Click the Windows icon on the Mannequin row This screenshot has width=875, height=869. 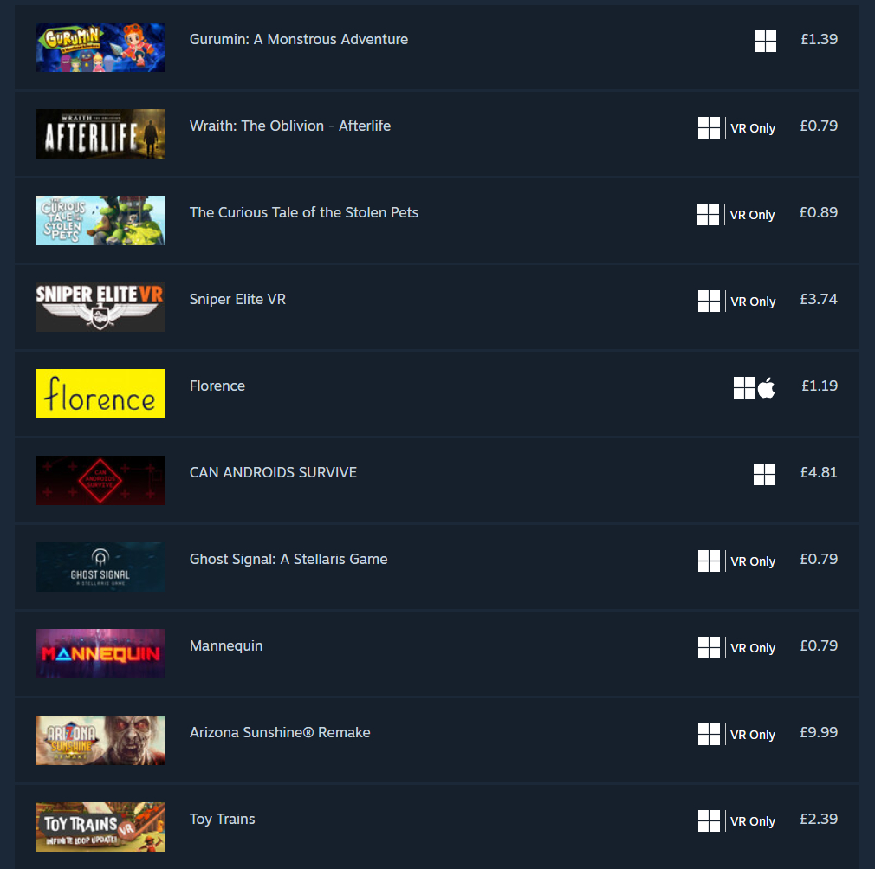point(709,648)
